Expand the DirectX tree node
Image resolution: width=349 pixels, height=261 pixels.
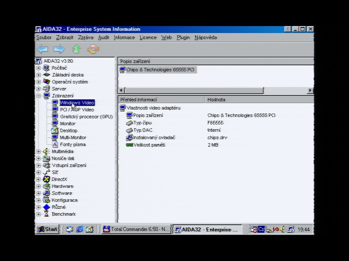(x=39, y=179)
